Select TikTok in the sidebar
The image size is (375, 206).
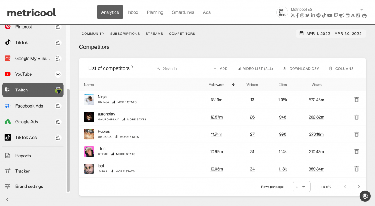(x=33, y=42)
